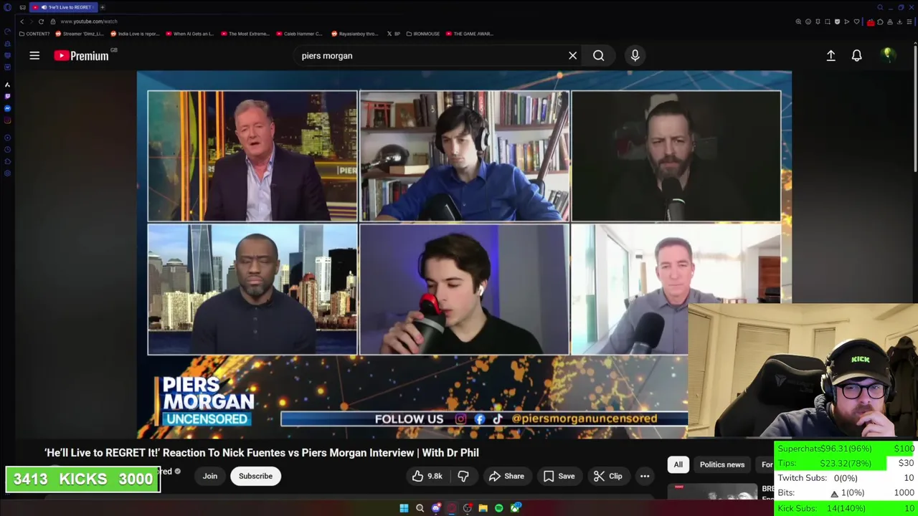Click the video player frame
Viewport: 918px width, 516px height.
point(464,254)
